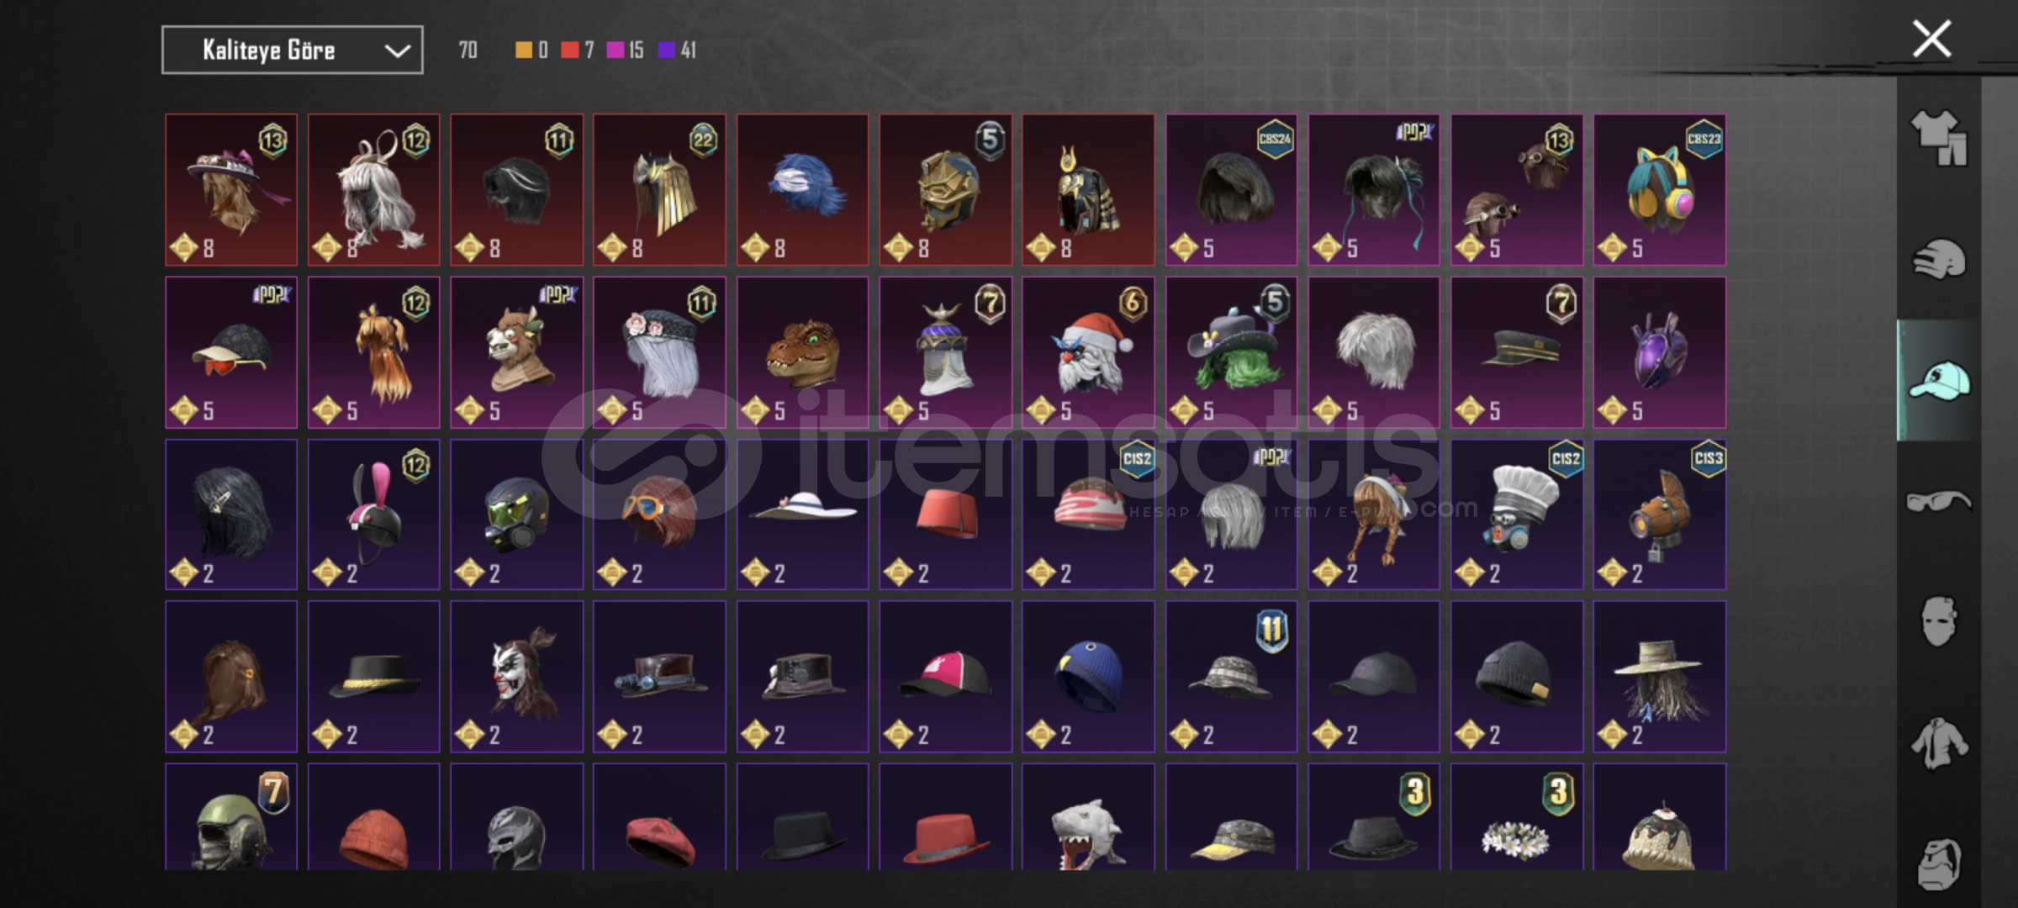Open the jacket category icon in sidebar
Viewport: 2018px width, 908px height.
pos(1939,743)
